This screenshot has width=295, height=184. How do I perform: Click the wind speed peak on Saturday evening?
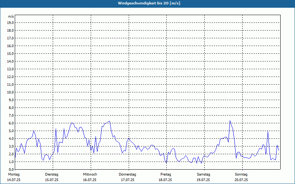230,121
